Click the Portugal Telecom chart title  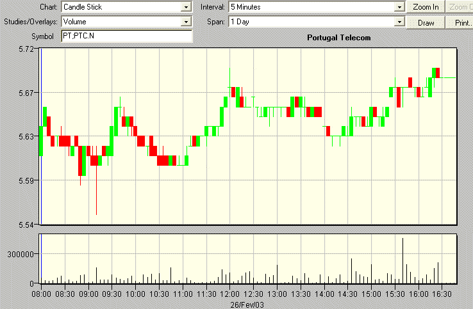339,38
